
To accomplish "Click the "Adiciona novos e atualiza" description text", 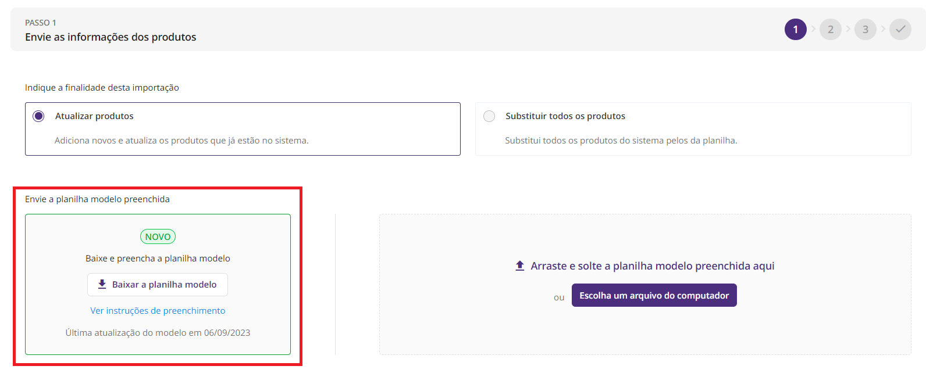I will [x=181, y=141].
